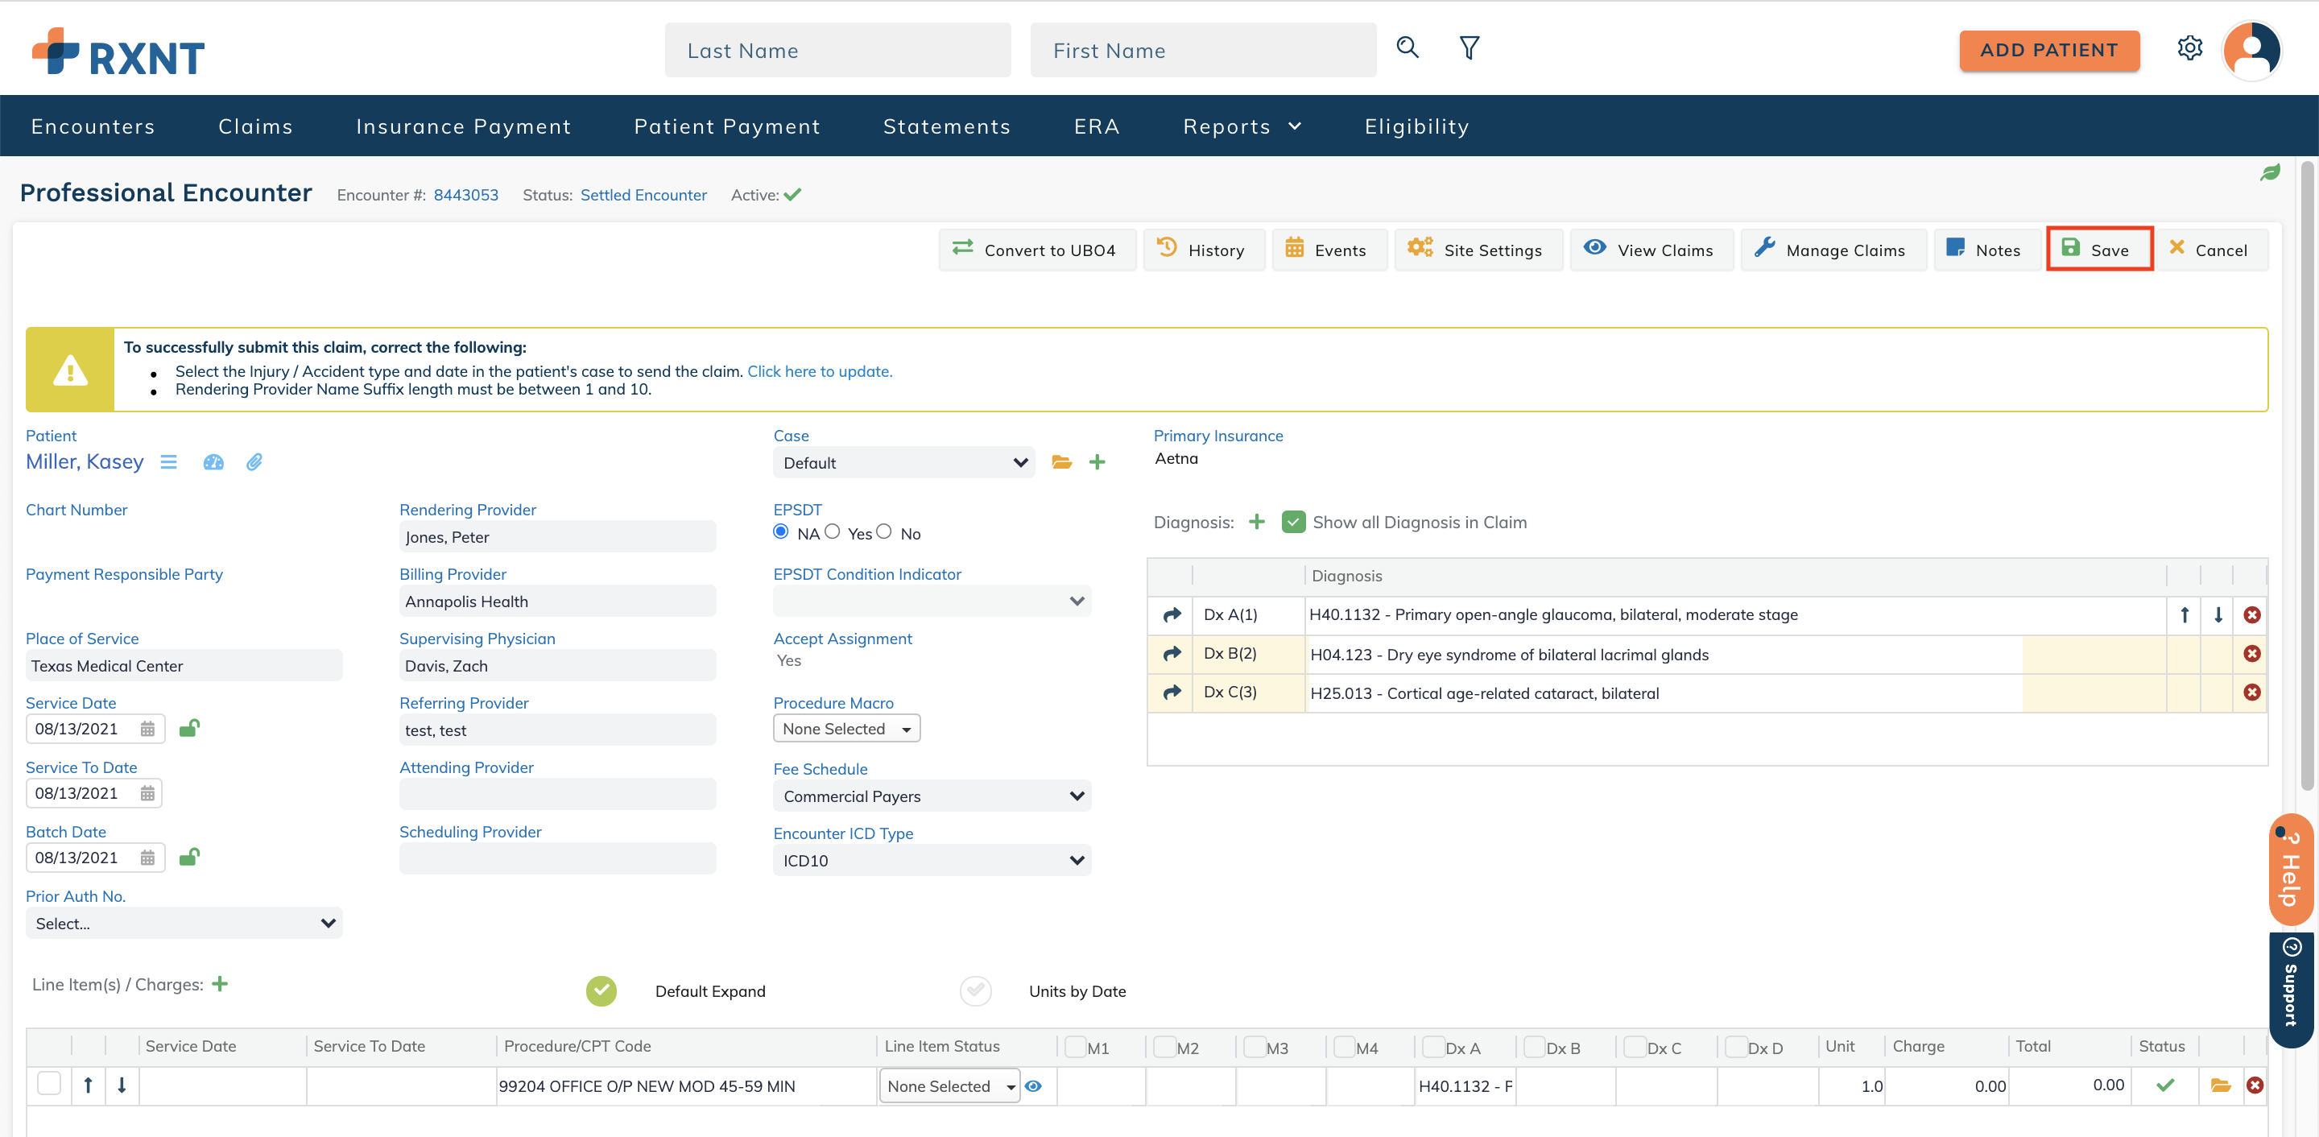Open the Insurance Payment menu
Screen dimensions: 2319x1137
[464, 126]
